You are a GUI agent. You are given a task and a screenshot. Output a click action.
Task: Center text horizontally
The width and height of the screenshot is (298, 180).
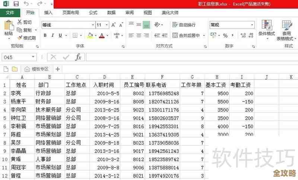(x=139, y=35)
